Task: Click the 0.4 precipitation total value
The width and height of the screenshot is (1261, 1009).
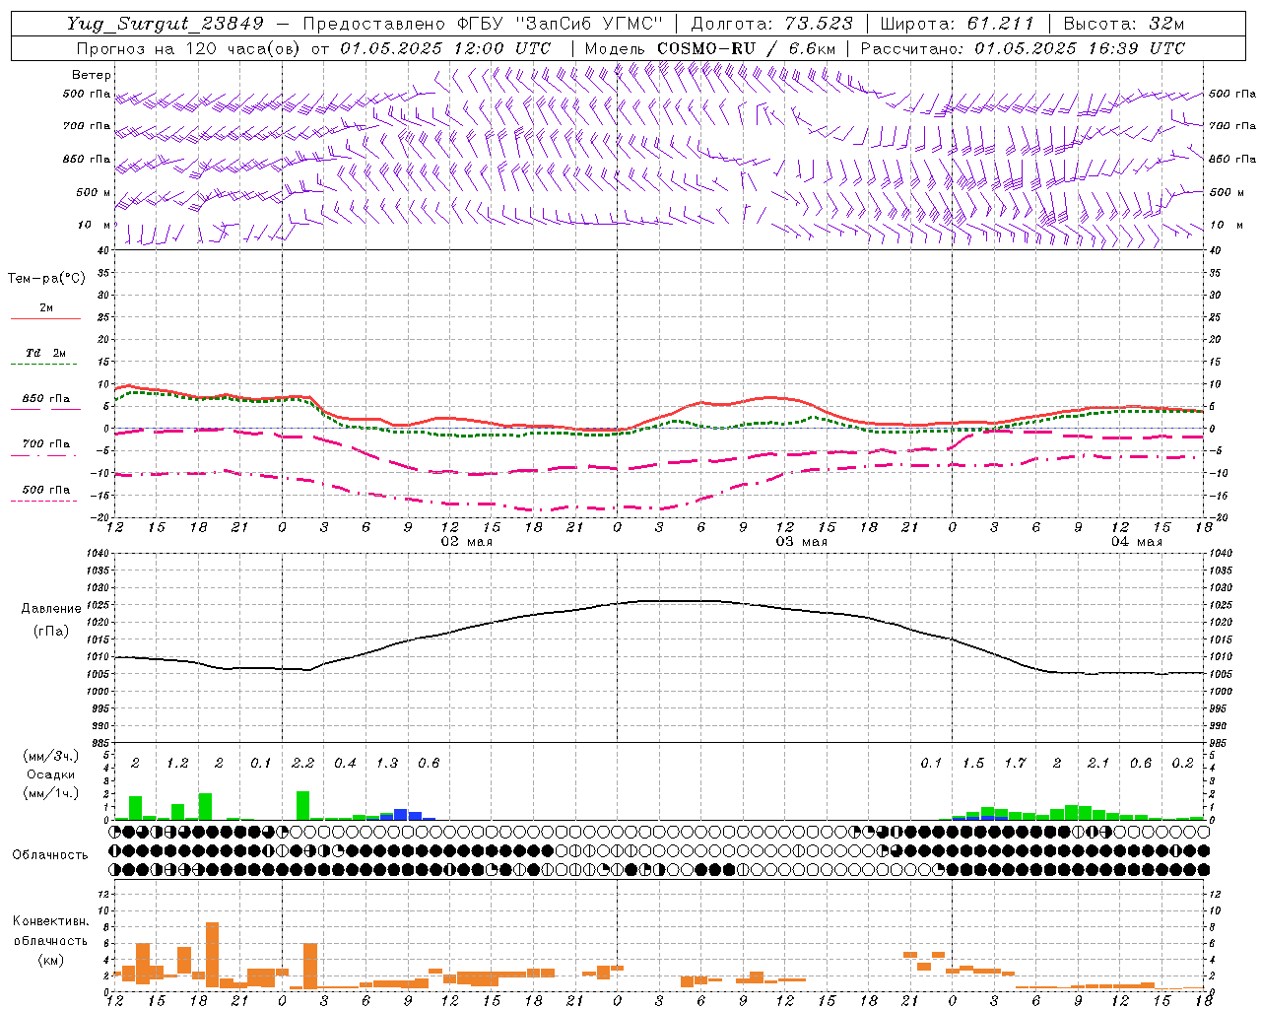Action: click(x=345, y=764)
